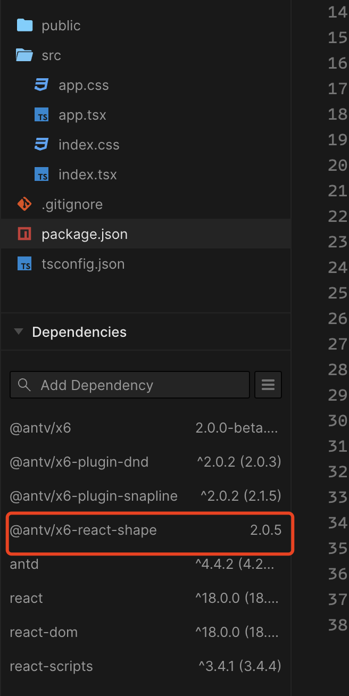Click the TS config icon beside tsconfig.json

pyautogui.click(x=24, y=263)
